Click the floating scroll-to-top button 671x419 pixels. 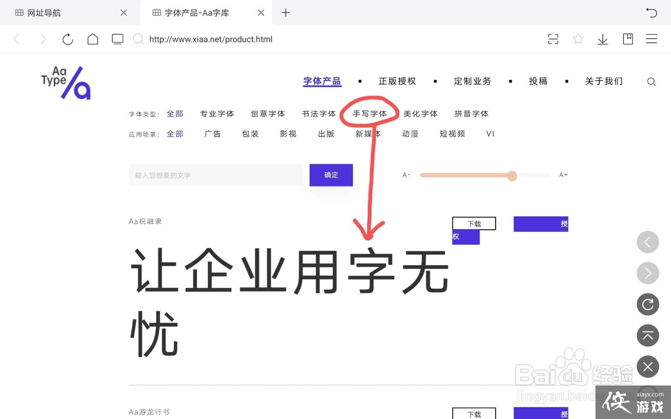coord(648,336)
